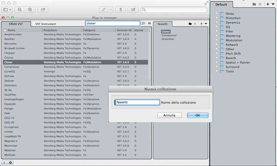Click the zoom out magnifier toolbar icon
This screenshot has width=277, height=166.
coord(20,10)
